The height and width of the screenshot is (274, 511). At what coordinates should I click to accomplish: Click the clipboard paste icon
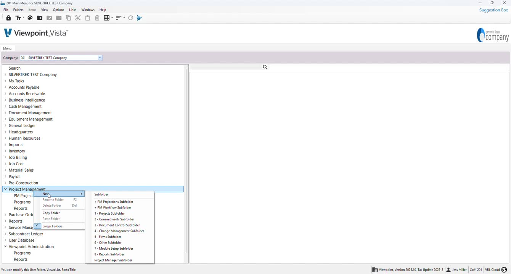point(88,18)
